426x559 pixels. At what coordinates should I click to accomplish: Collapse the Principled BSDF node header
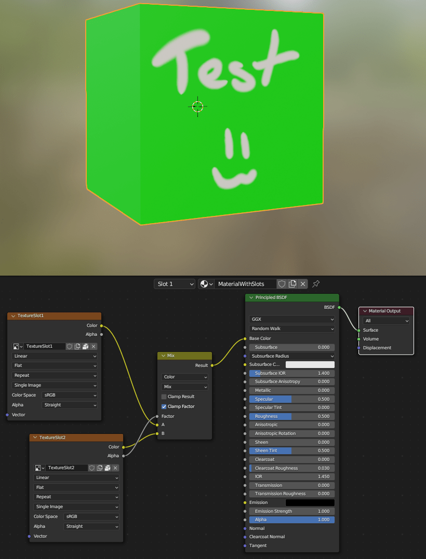click(x=250, y=297)
